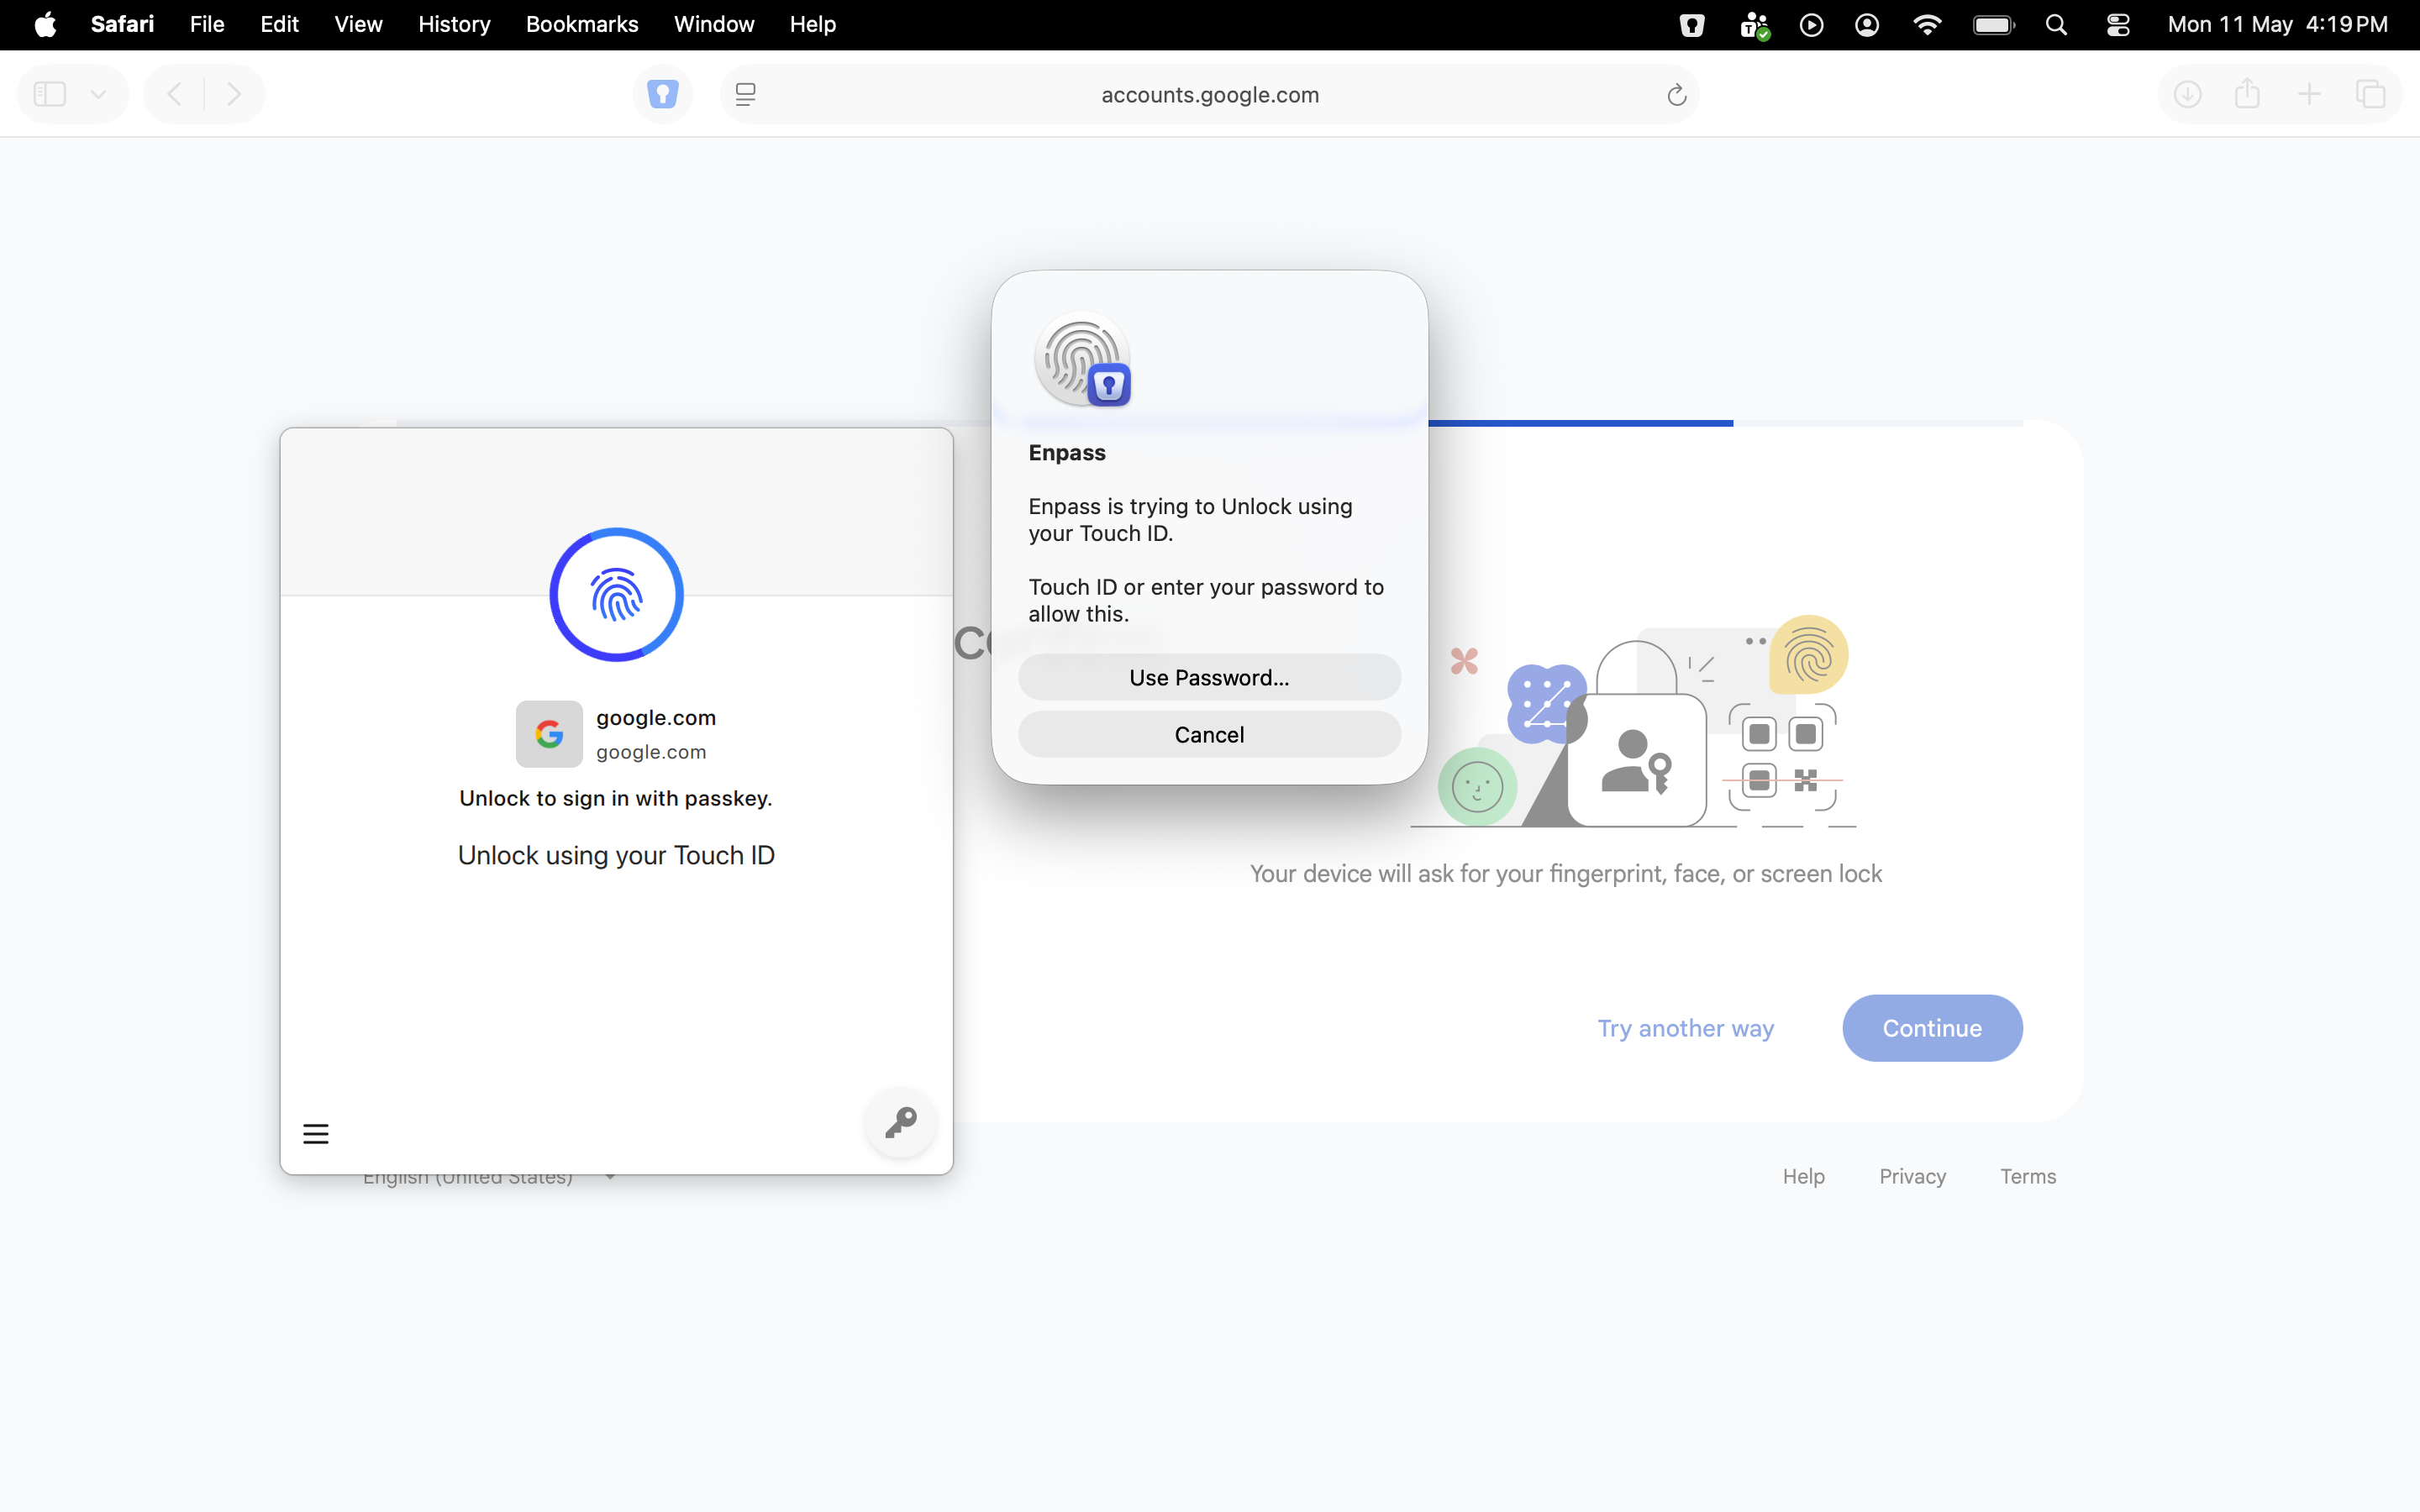Open the Terms link in footer
The image size is (2420, 1512).
point(2028,1176)
